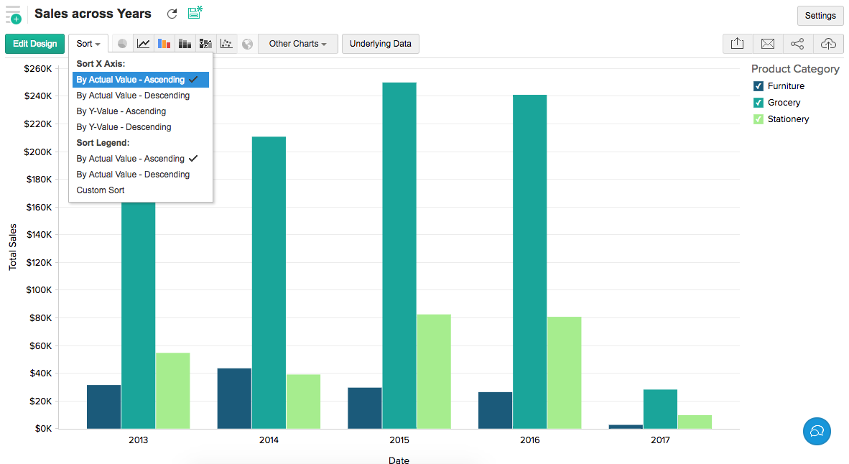Open the world map chart type

pyautogui.click(x=247, y=43)
